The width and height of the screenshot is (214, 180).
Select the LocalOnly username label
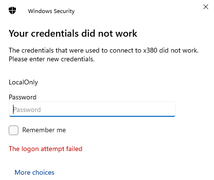[x=23, y=83]
